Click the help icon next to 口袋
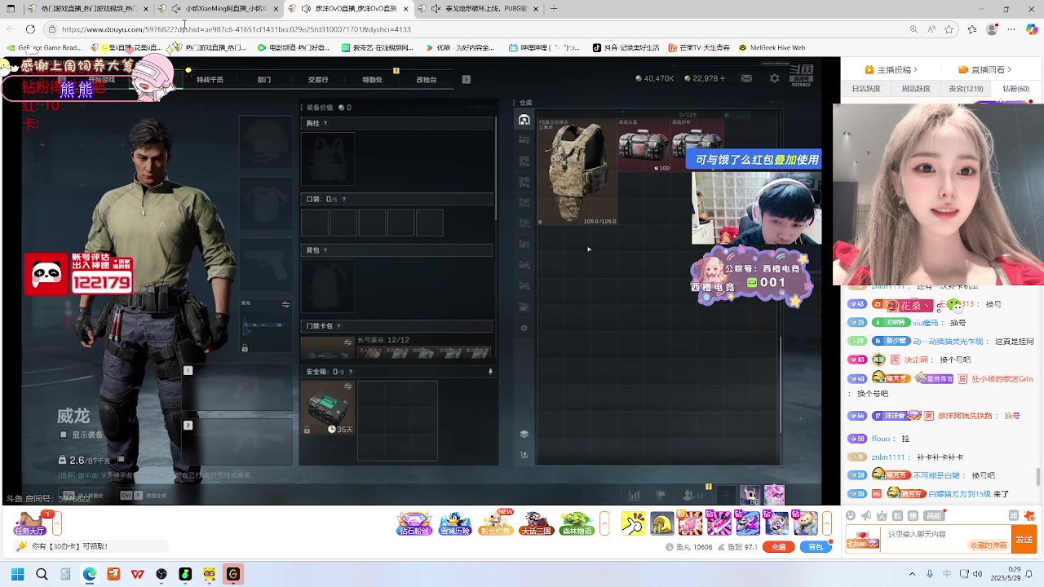 coord(344,199)
